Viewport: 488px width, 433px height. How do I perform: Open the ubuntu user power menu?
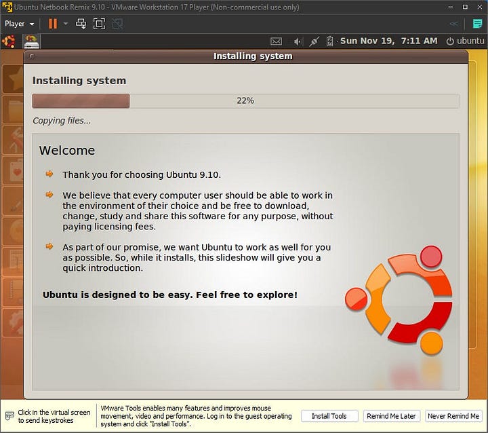[x=465, y=41]
